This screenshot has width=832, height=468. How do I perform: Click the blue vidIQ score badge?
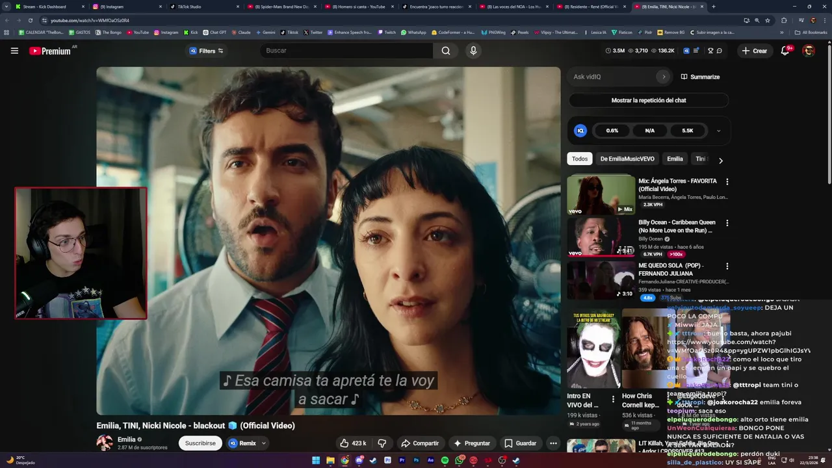point(580,131)
